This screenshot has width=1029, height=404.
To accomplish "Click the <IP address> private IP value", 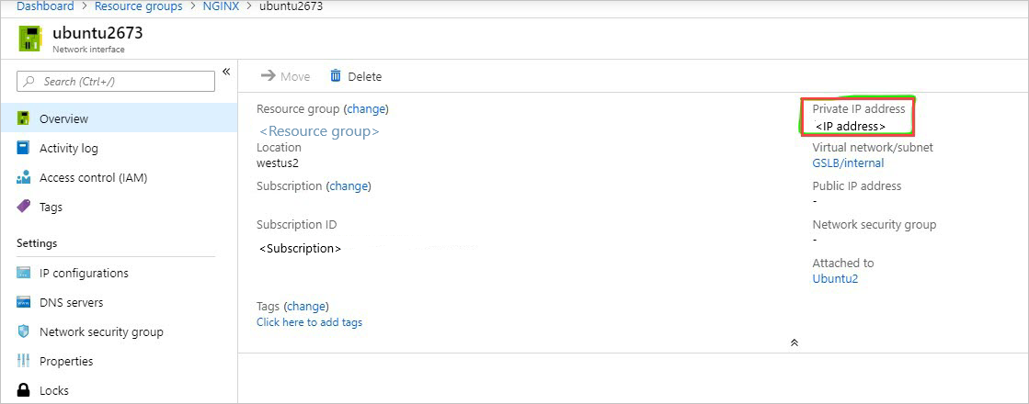I will [x=851, y=127].
